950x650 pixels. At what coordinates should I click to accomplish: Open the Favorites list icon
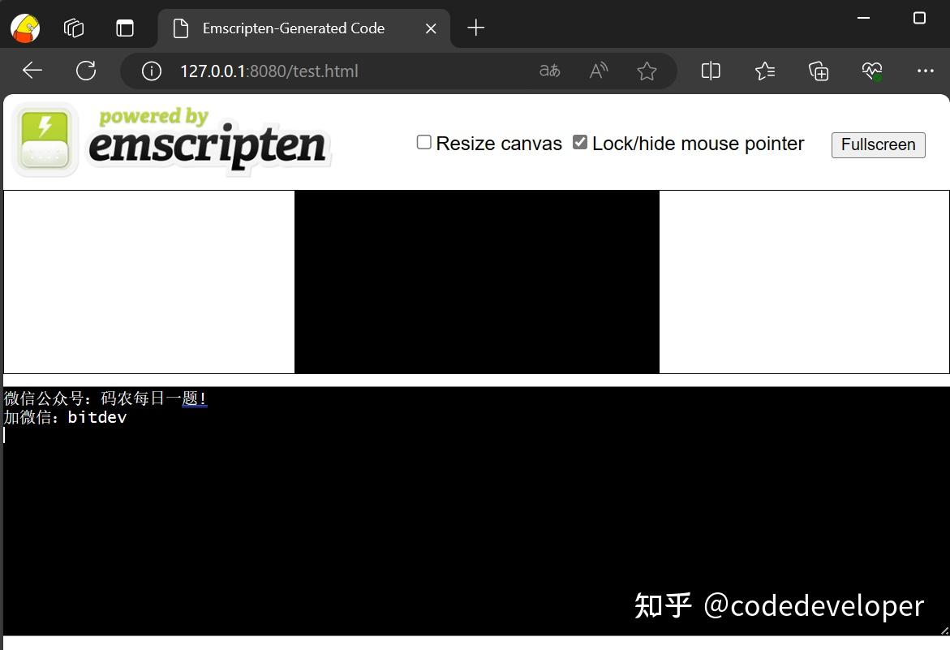[x=764, y=71]
